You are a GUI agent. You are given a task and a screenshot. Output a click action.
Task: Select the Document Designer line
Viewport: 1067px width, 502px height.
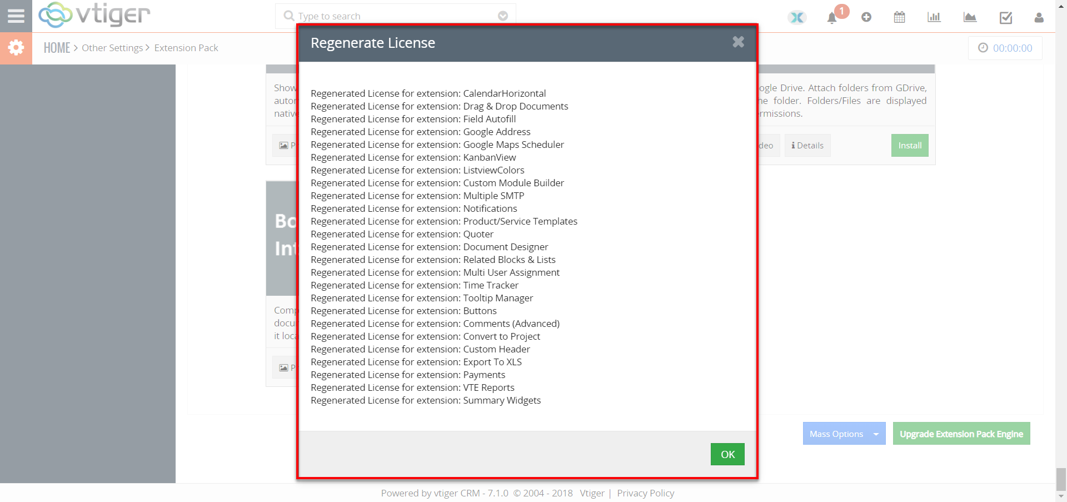pyautogui.click(x=430, y=247)
